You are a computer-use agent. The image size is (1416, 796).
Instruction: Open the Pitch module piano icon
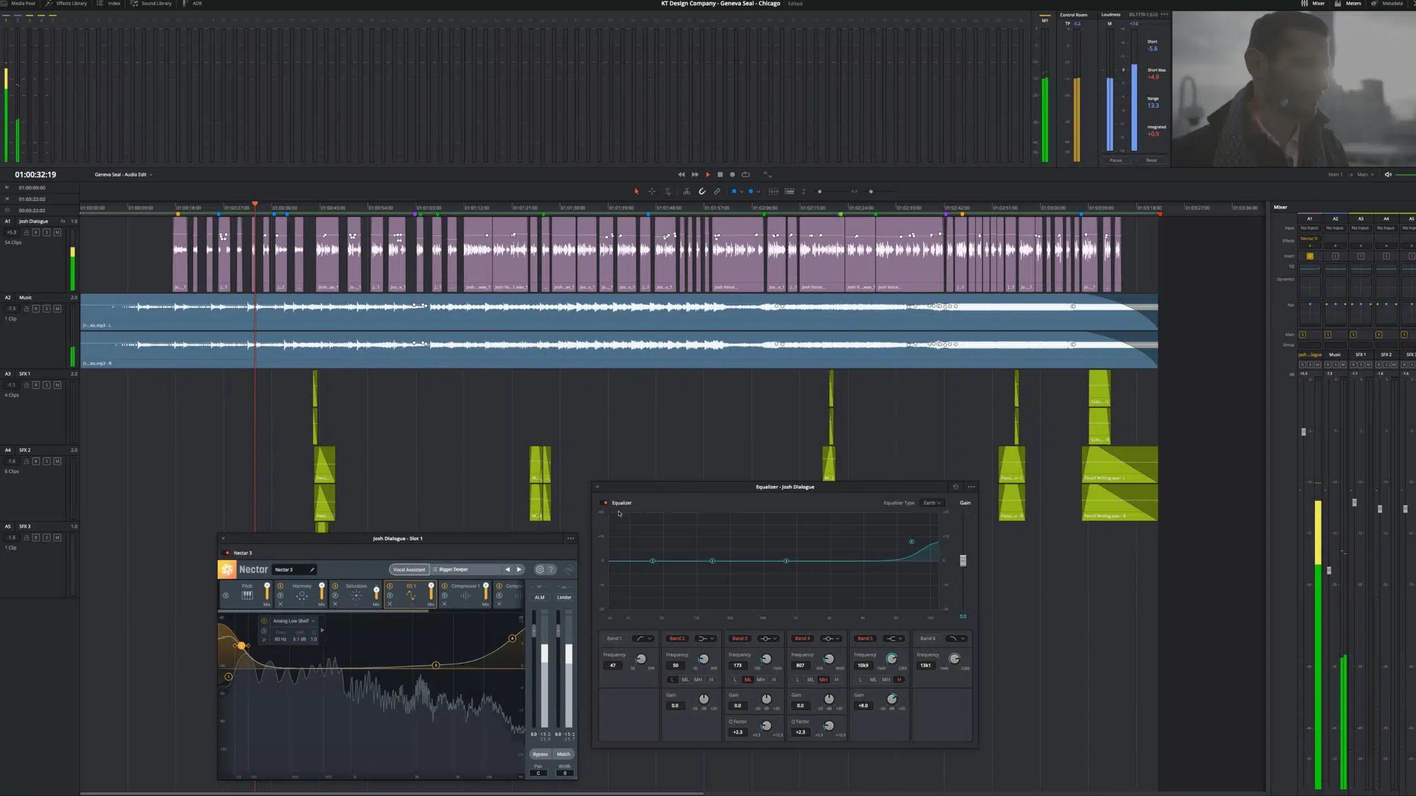[x=247, y=595]
